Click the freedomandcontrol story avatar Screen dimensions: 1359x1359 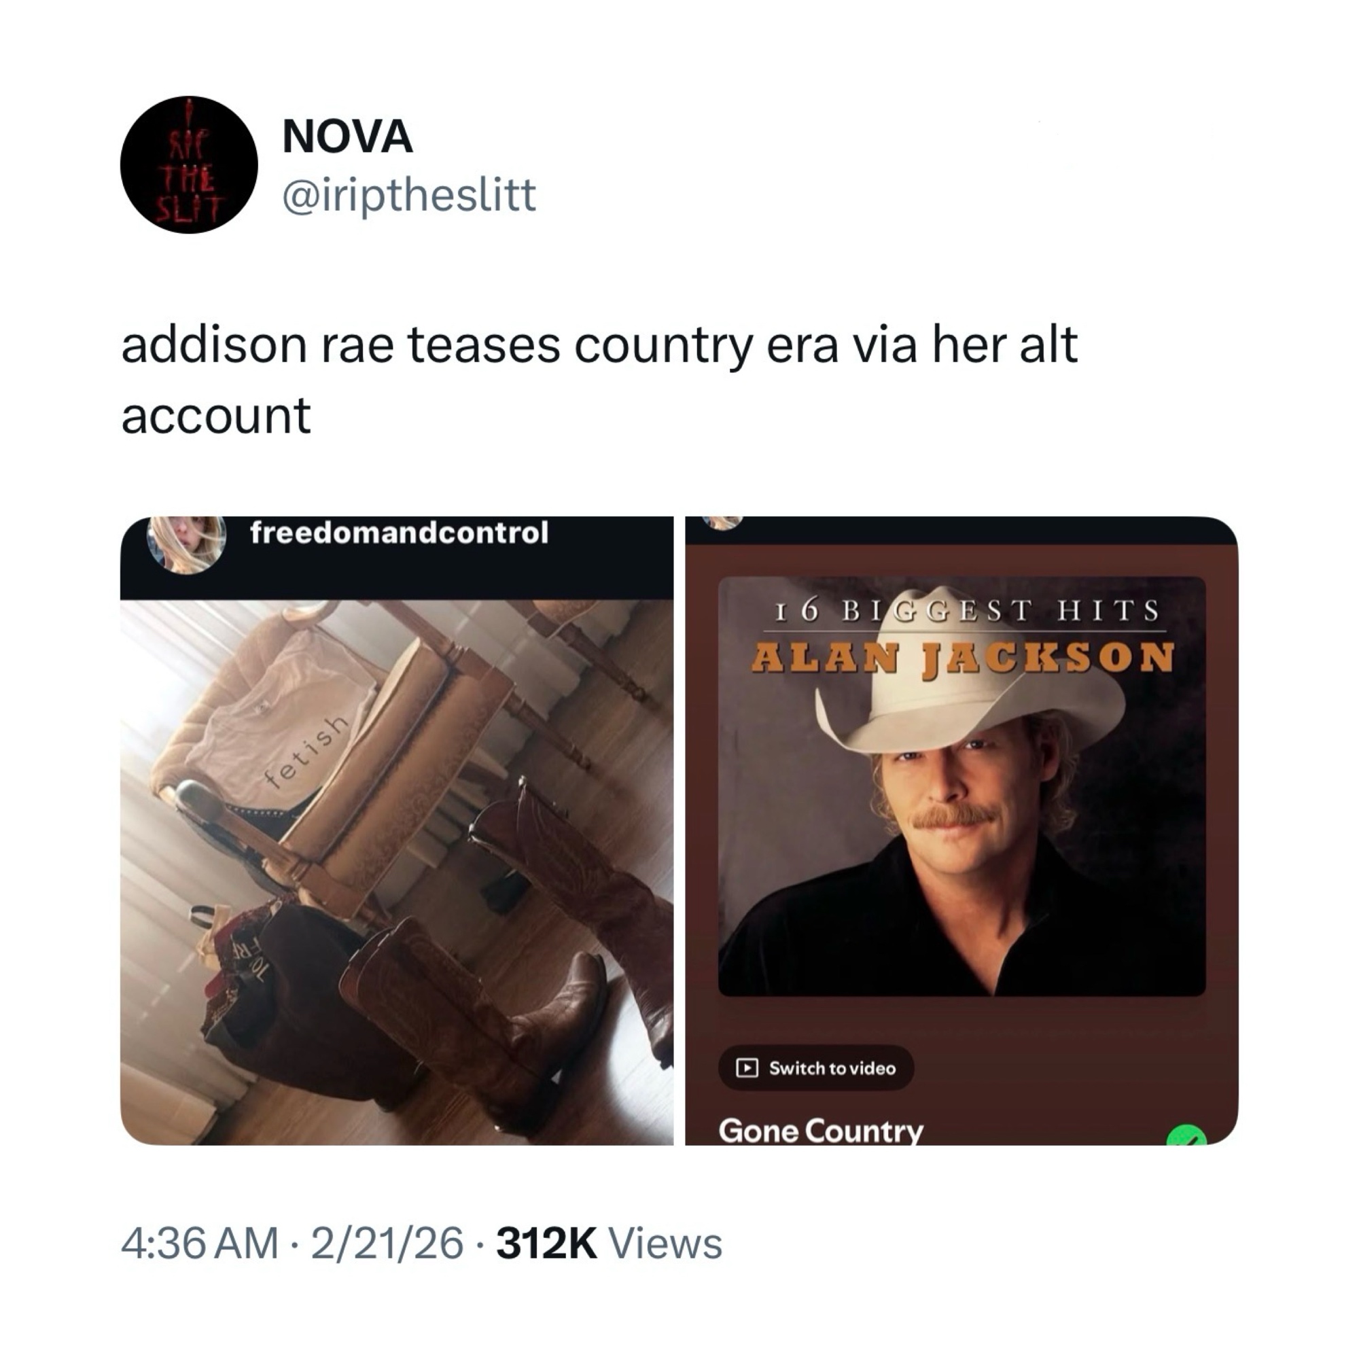(x=186, y=544)
